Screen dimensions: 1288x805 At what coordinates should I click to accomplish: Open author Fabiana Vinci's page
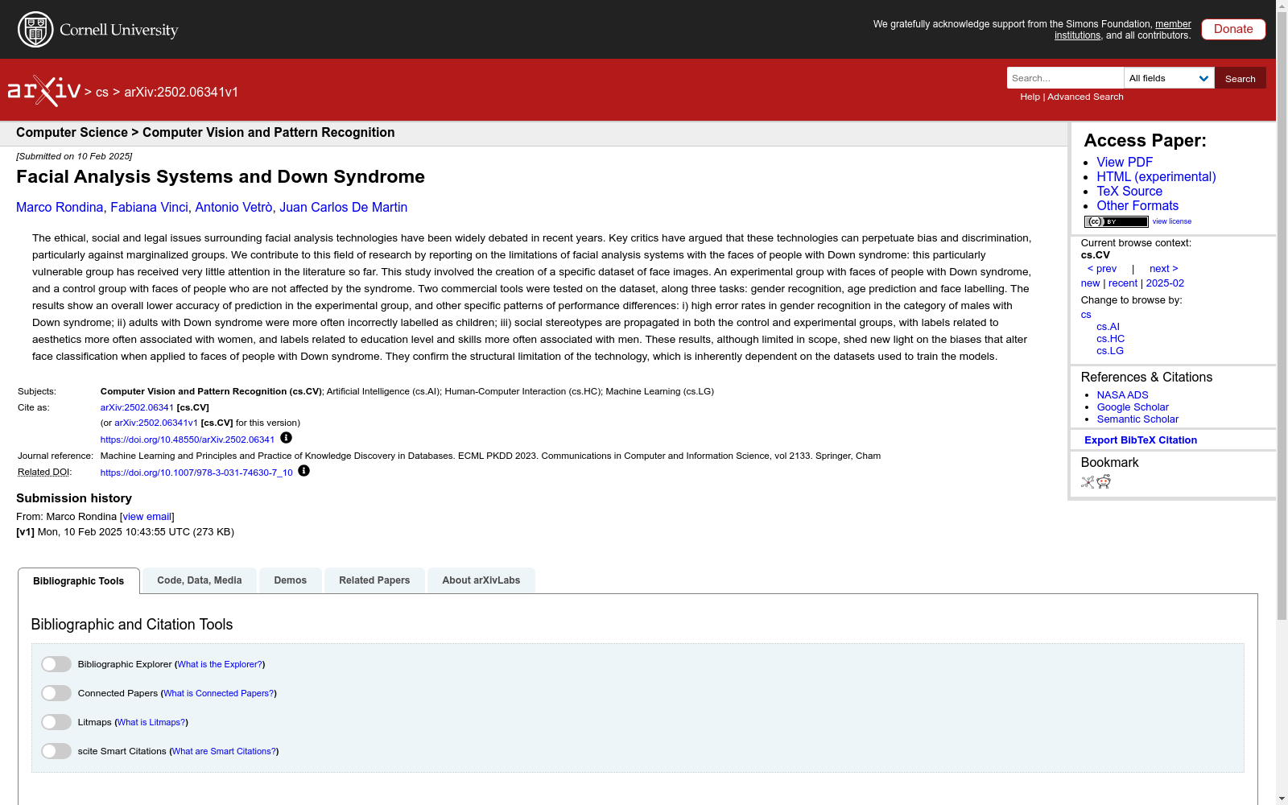[149, 208]
